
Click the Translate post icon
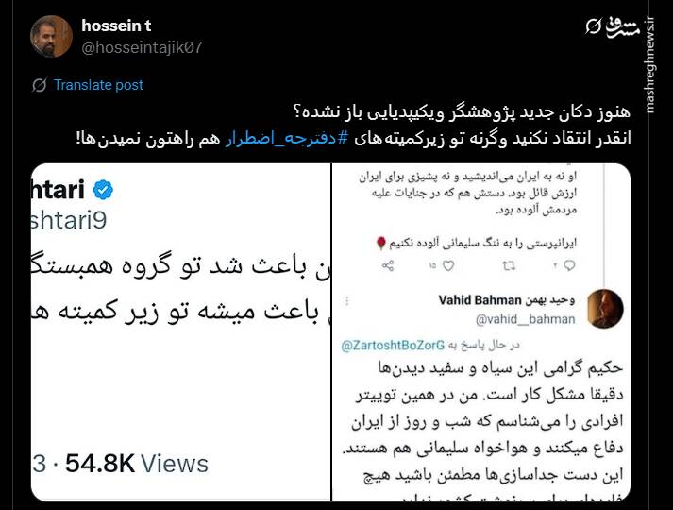(40, 85)
